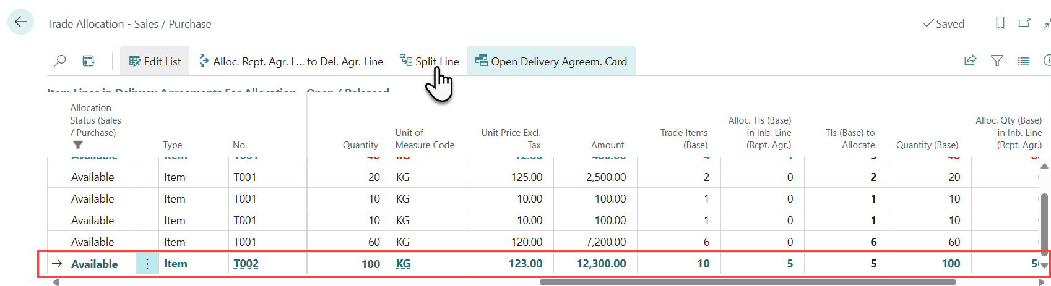Show list view options icon
Screen dimensions: 1051x286
pyautogui.click(x=1023, y=61)
